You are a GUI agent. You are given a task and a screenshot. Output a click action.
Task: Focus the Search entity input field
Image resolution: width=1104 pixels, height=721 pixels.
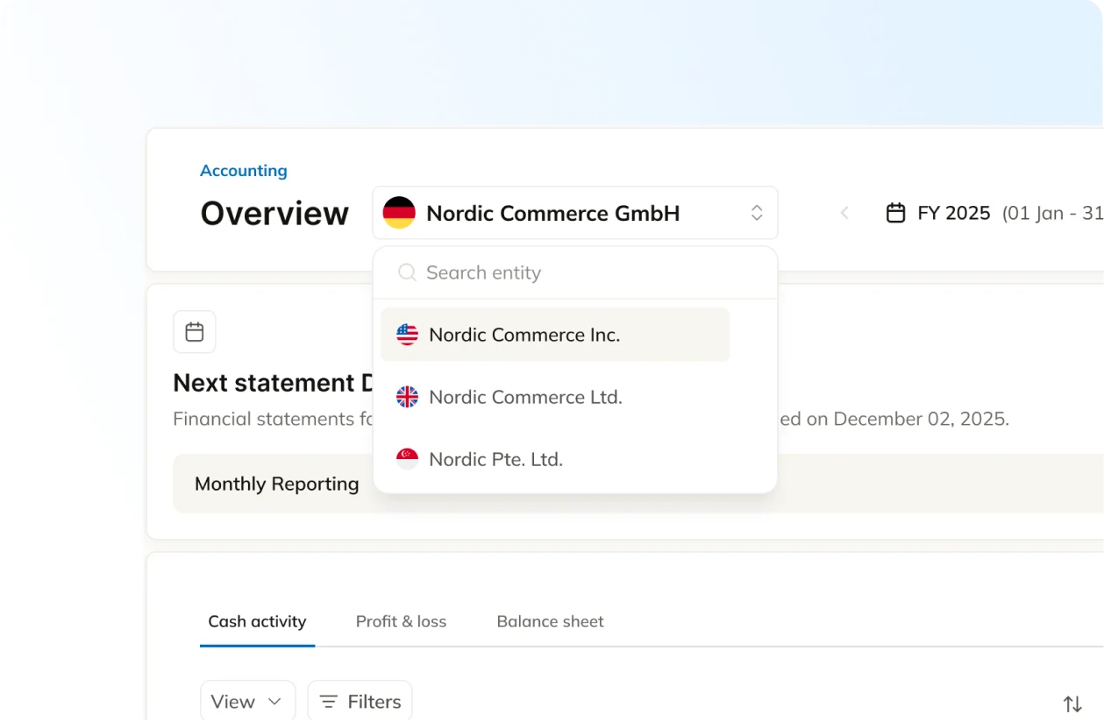(x=588, y=272)
